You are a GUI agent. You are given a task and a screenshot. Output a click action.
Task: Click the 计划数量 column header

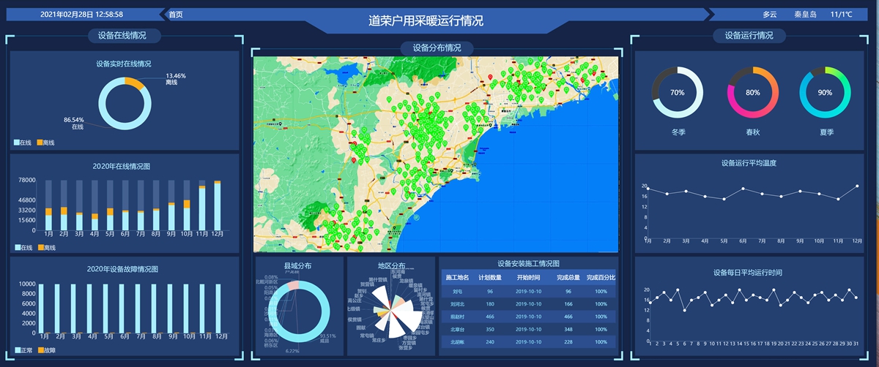489,278
